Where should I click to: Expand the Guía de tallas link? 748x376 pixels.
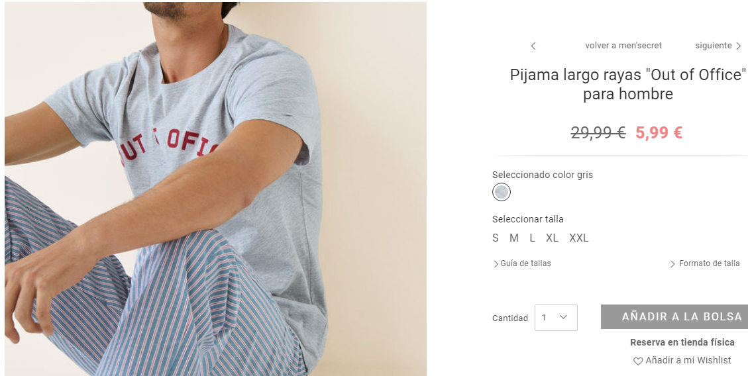click(525, 263)
